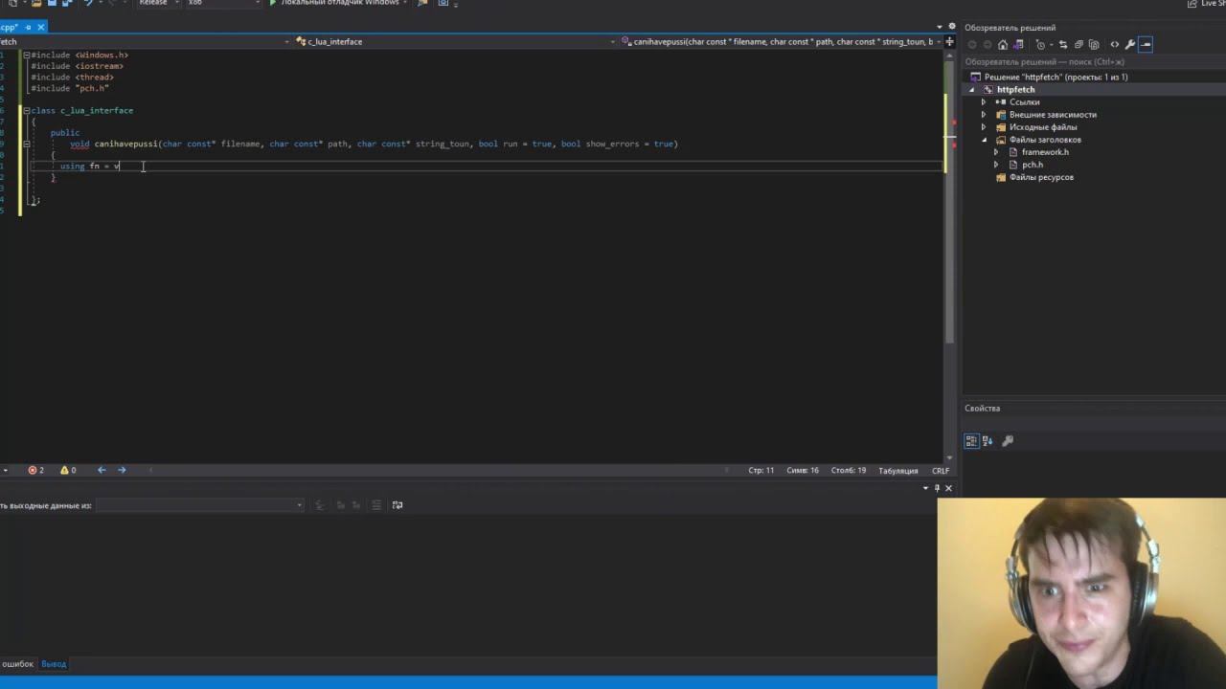The height and width of the screenshot is (689, 1226).
Task: Expand the Ссылки node
Action: pos(984,102)
